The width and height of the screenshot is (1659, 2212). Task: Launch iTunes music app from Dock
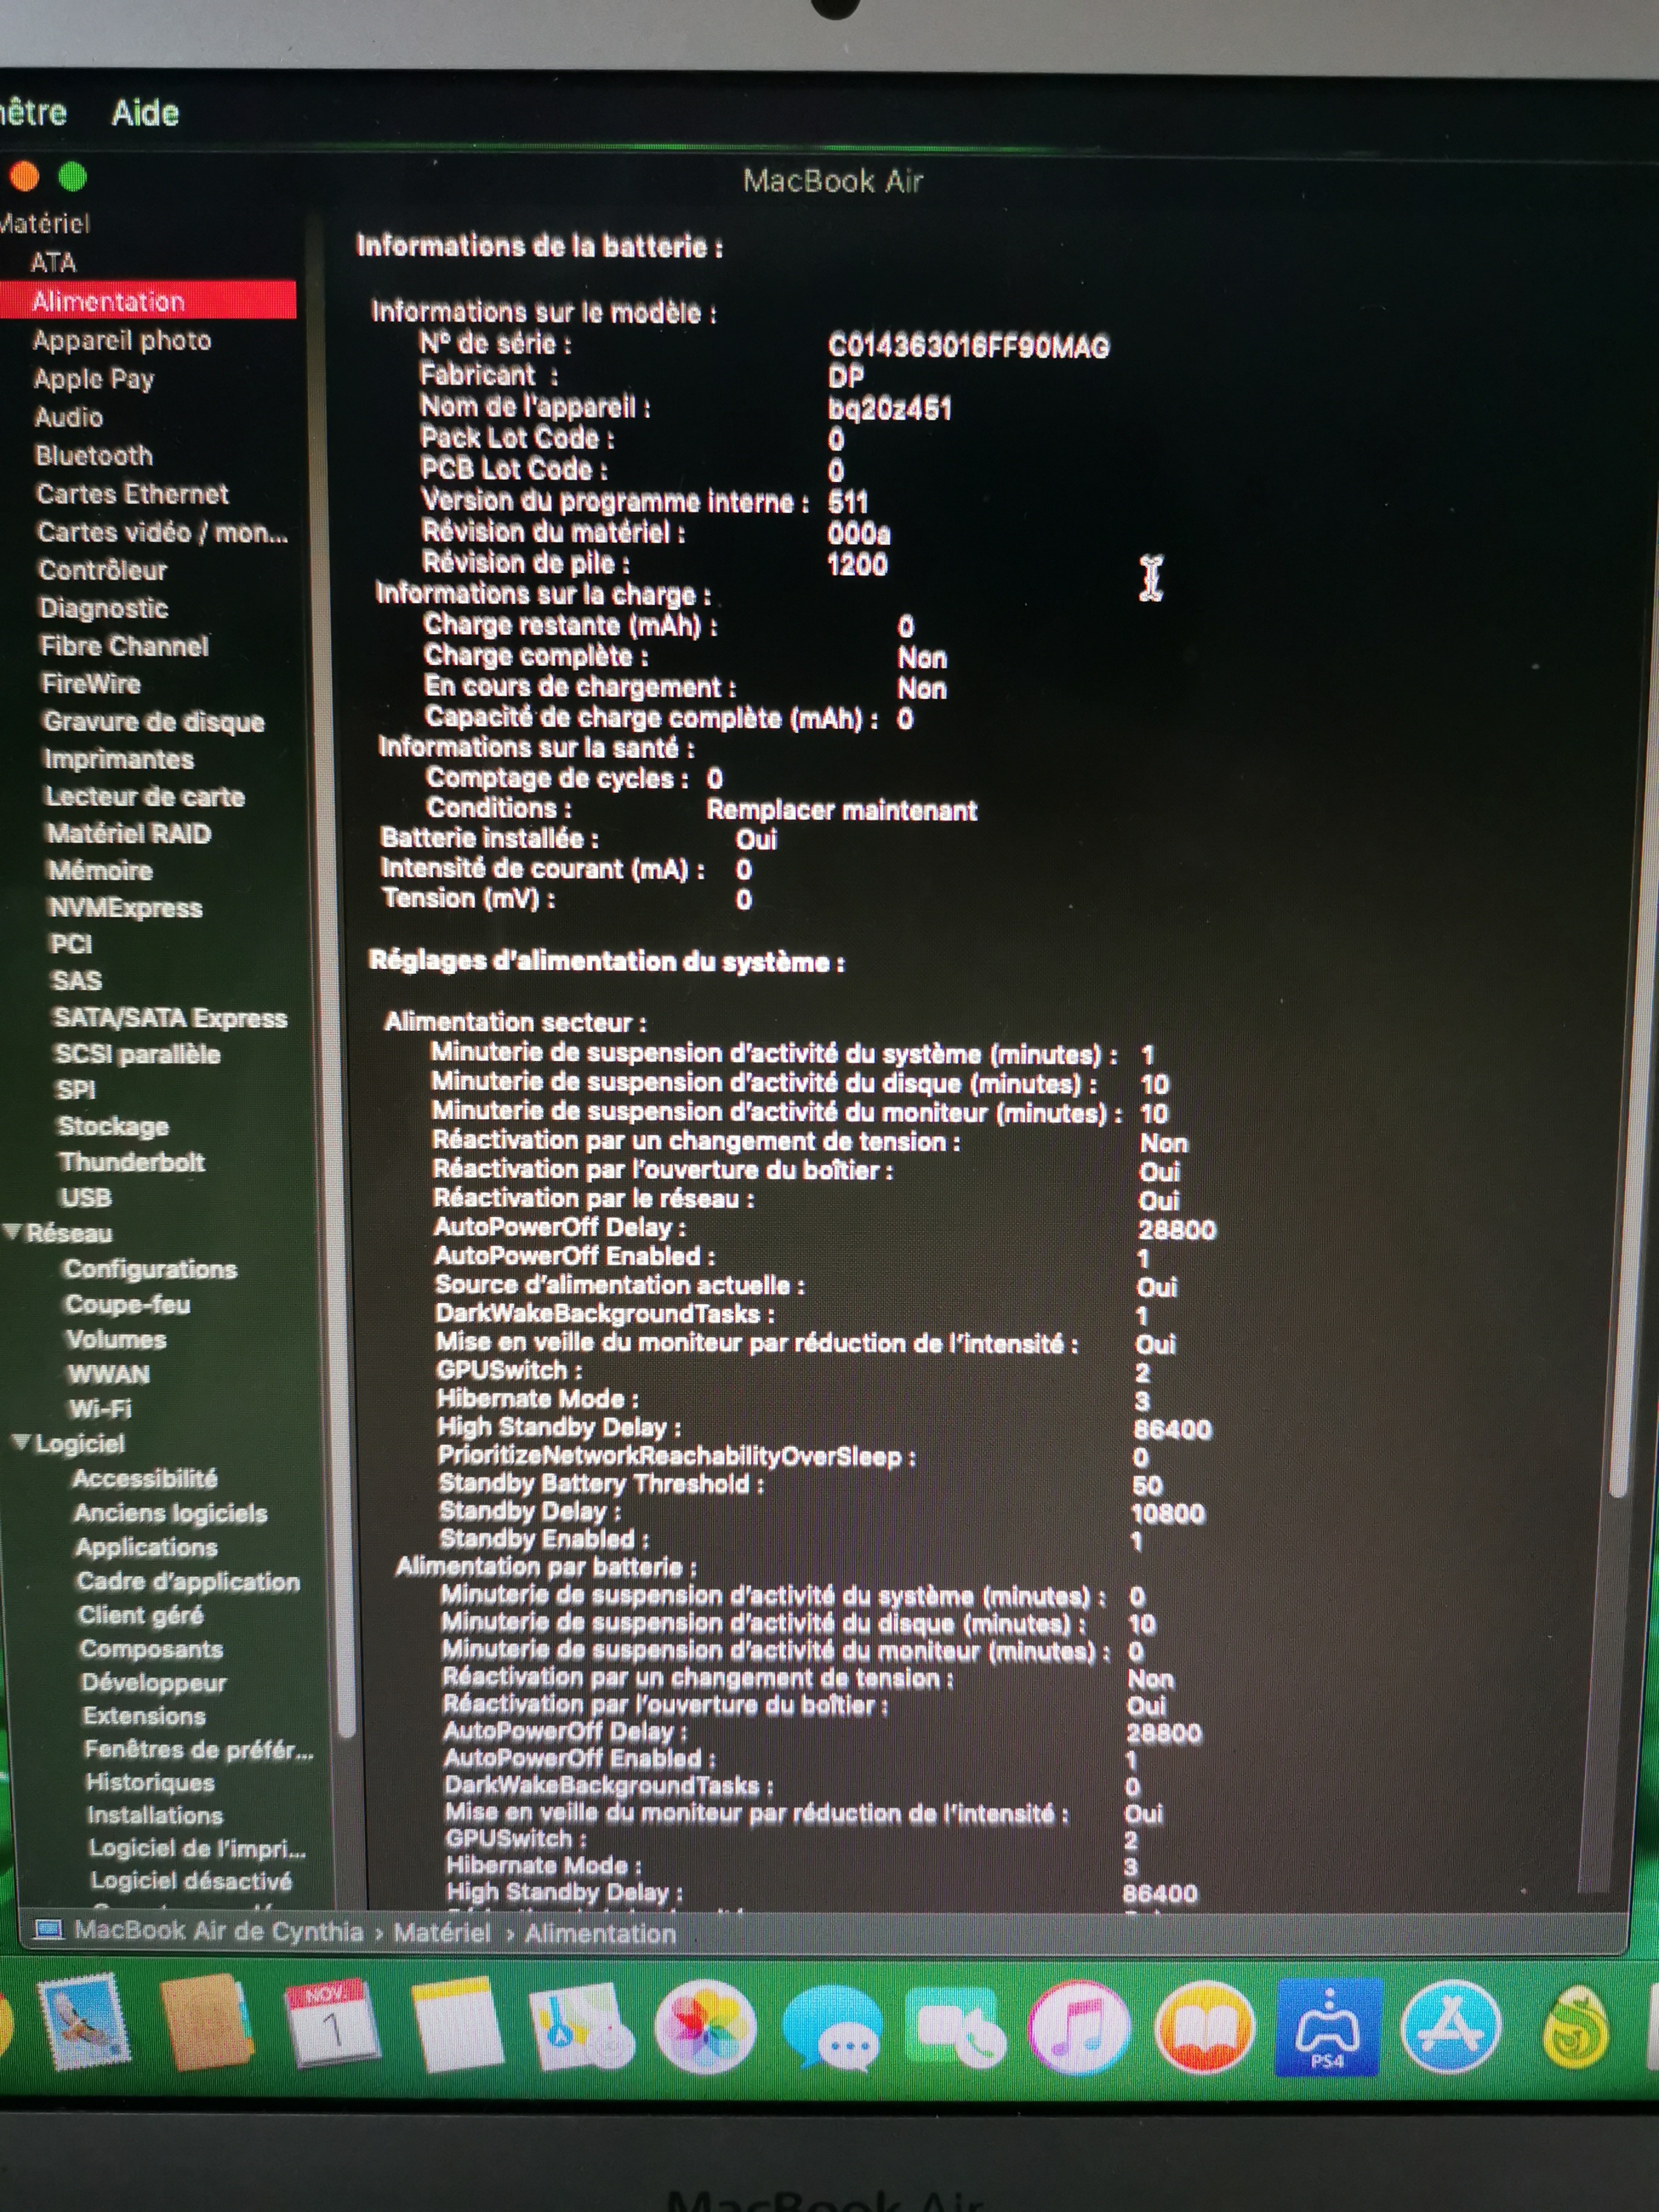click(x=1080, y=2029)
